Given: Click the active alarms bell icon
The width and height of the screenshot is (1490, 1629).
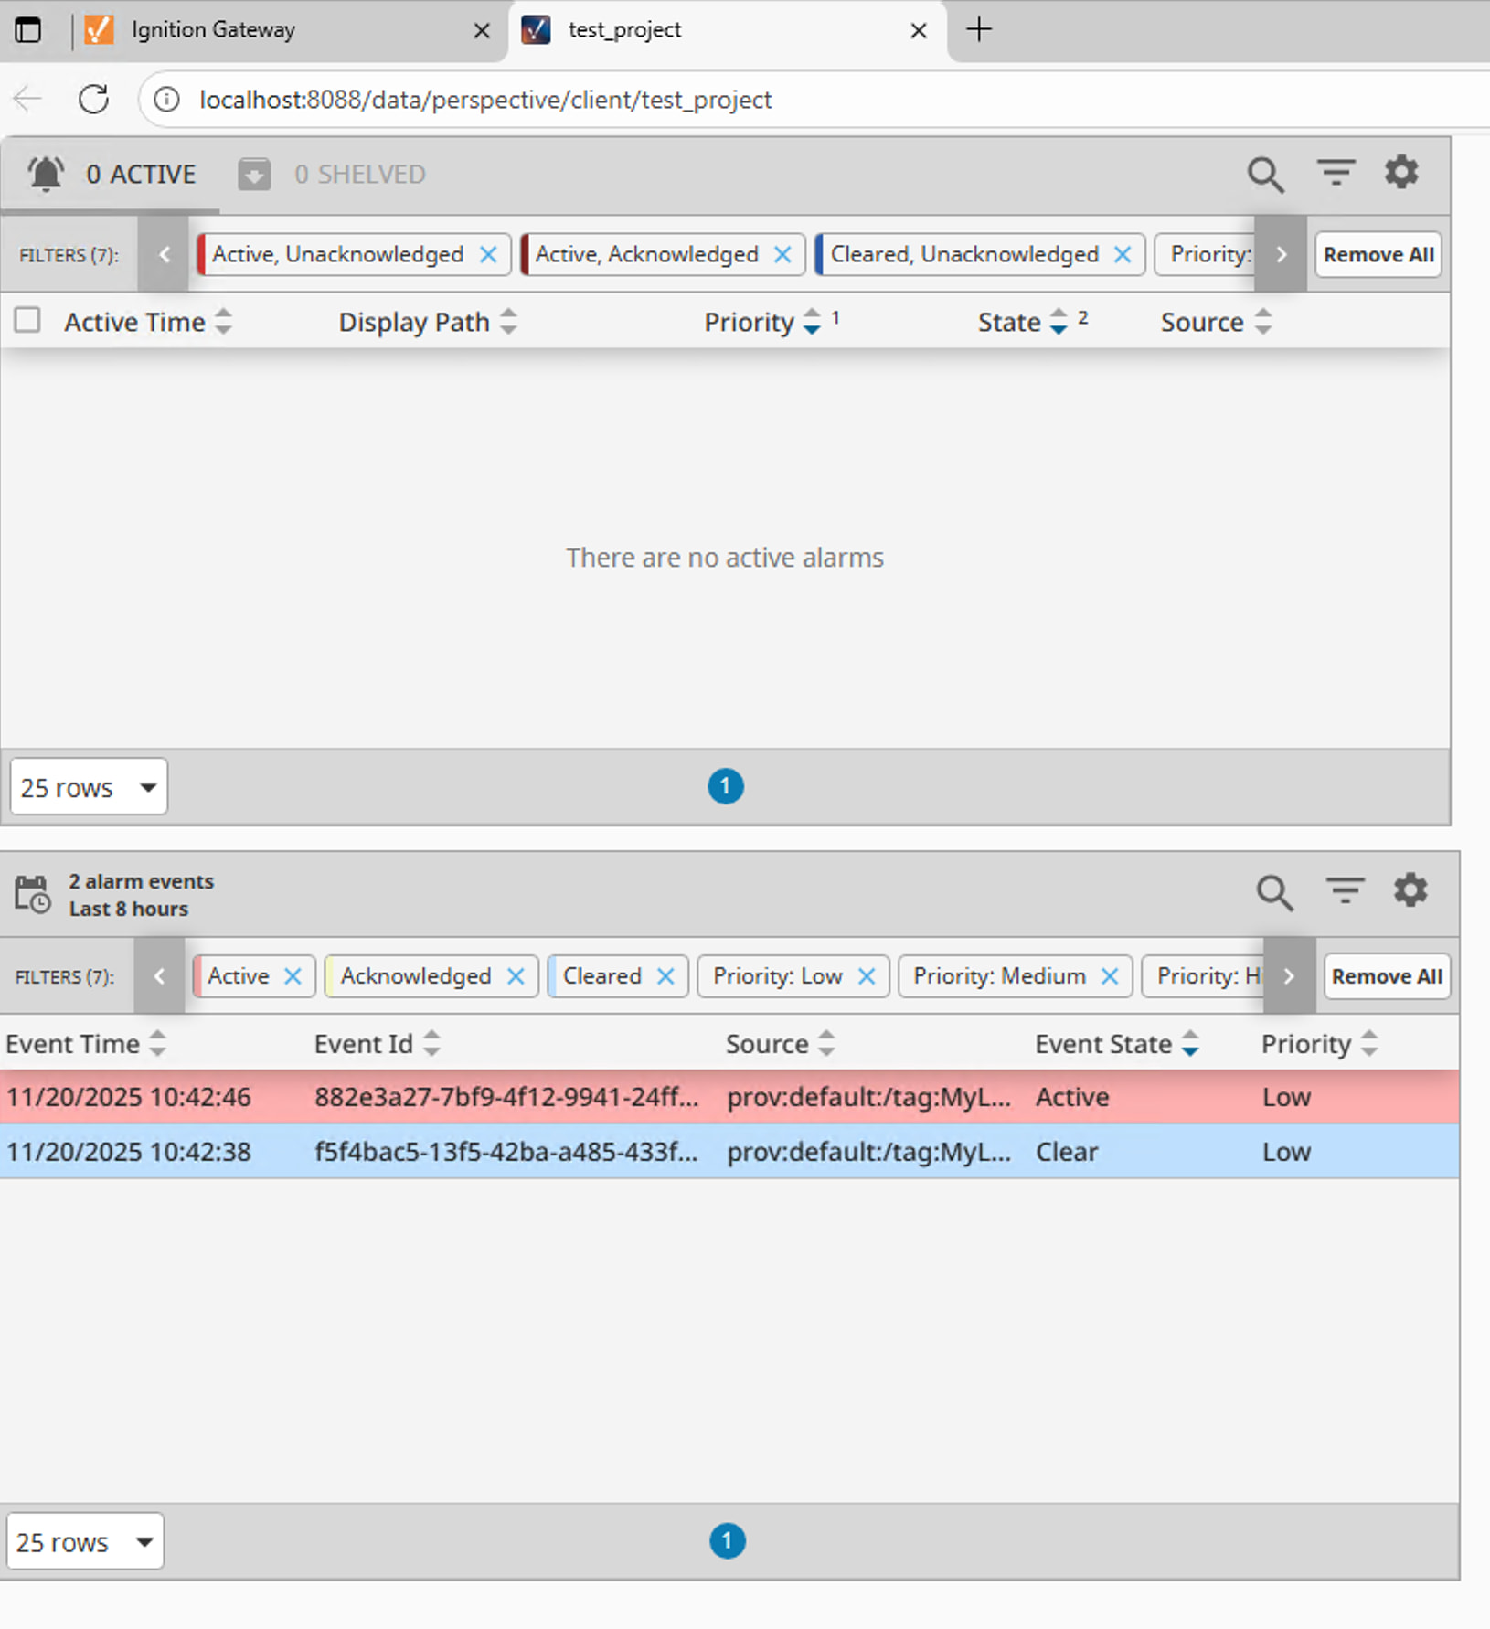Looking at the screenshot, I should (46, 174).
